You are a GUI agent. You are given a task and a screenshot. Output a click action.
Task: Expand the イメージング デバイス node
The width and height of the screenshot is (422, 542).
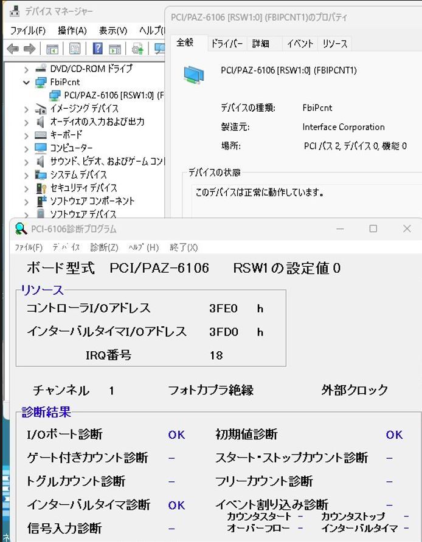(26, 109)
